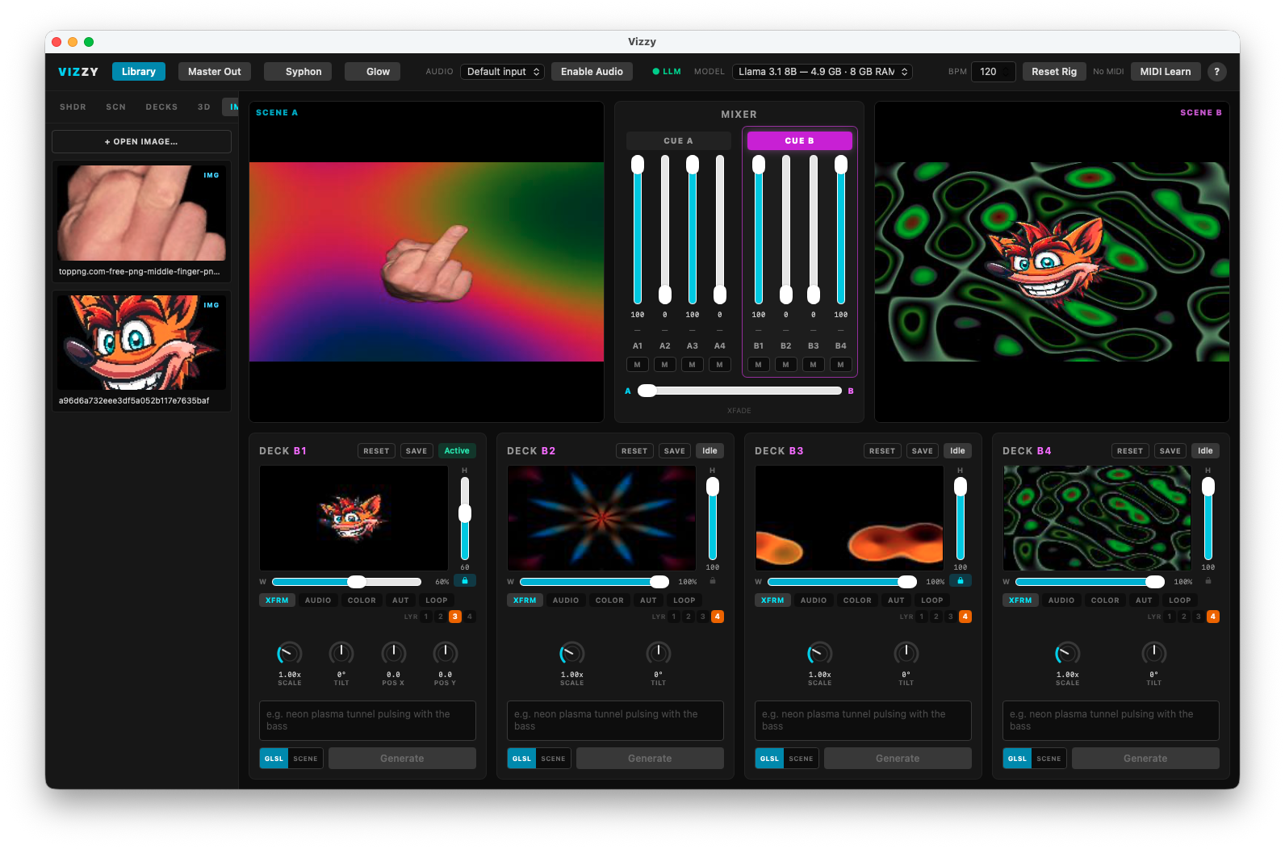
Task: Adjust the Deck B1 width slider
Action: click(x=347, y=582)
